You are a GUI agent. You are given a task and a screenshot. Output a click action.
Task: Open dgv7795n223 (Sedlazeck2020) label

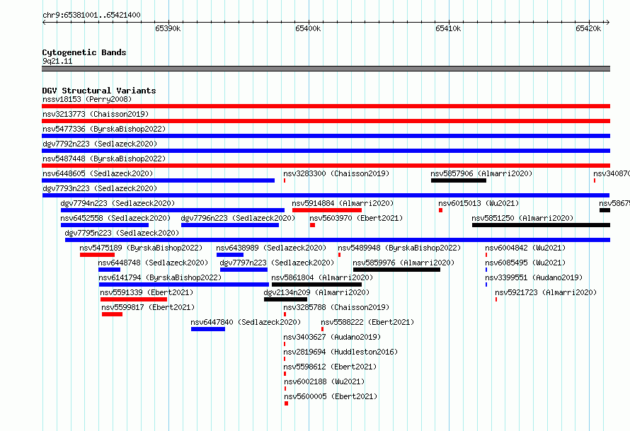tap(122, 233)
